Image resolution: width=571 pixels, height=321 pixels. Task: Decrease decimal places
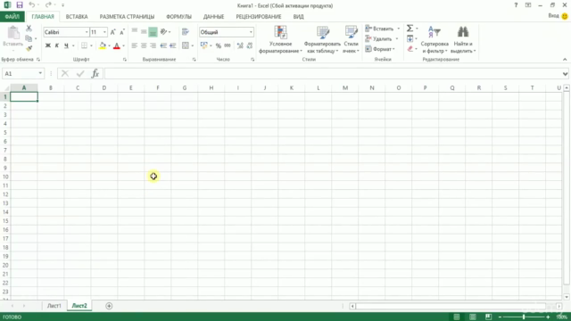click(x=250, y=45)
